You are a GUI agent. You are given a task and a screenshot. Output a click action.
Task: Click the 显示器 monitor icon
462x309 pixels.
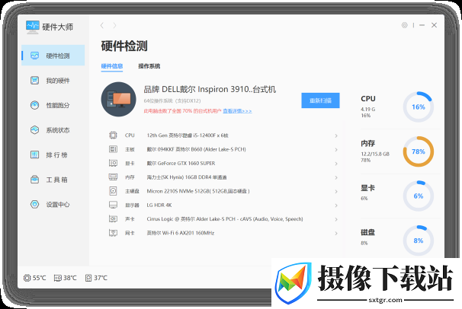113,205
